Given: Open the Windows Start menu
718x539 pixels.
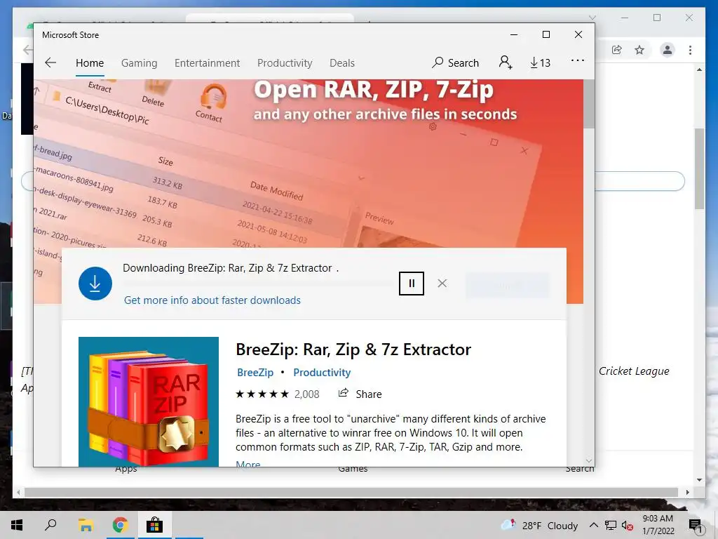Looking at the screenshot, I should [x=17, y=525].
